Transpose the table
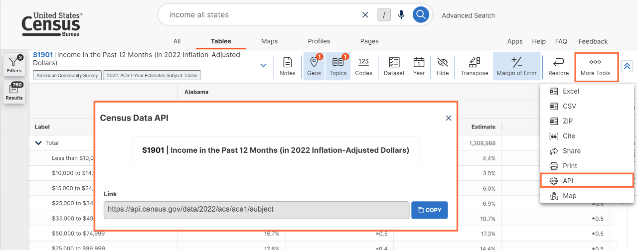The image size is (638, 250). point(475,66)
